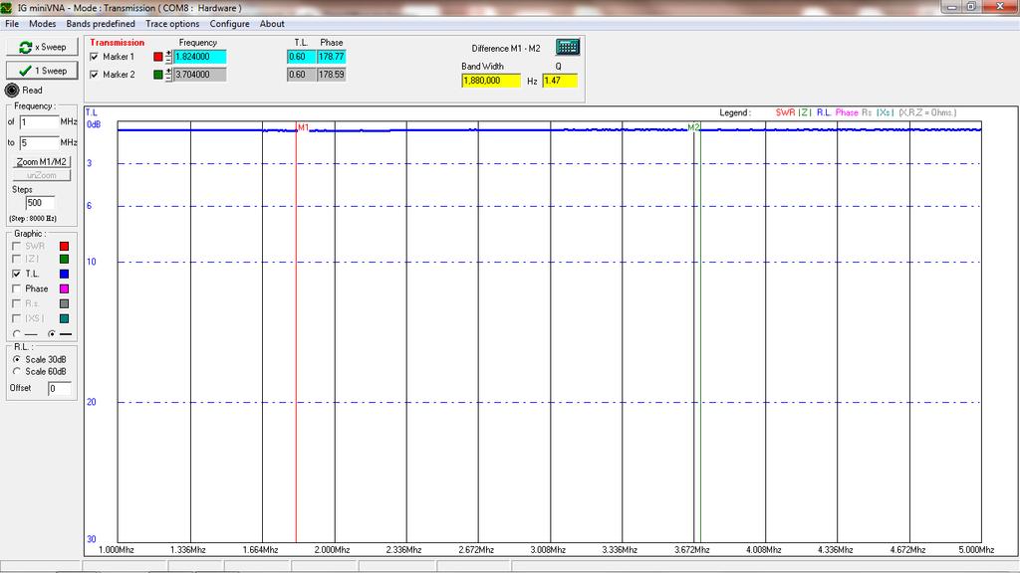Enable the R.s. graphic checkbox
The width and height of the screenshot is (1020, 573).
coord(16,304)
